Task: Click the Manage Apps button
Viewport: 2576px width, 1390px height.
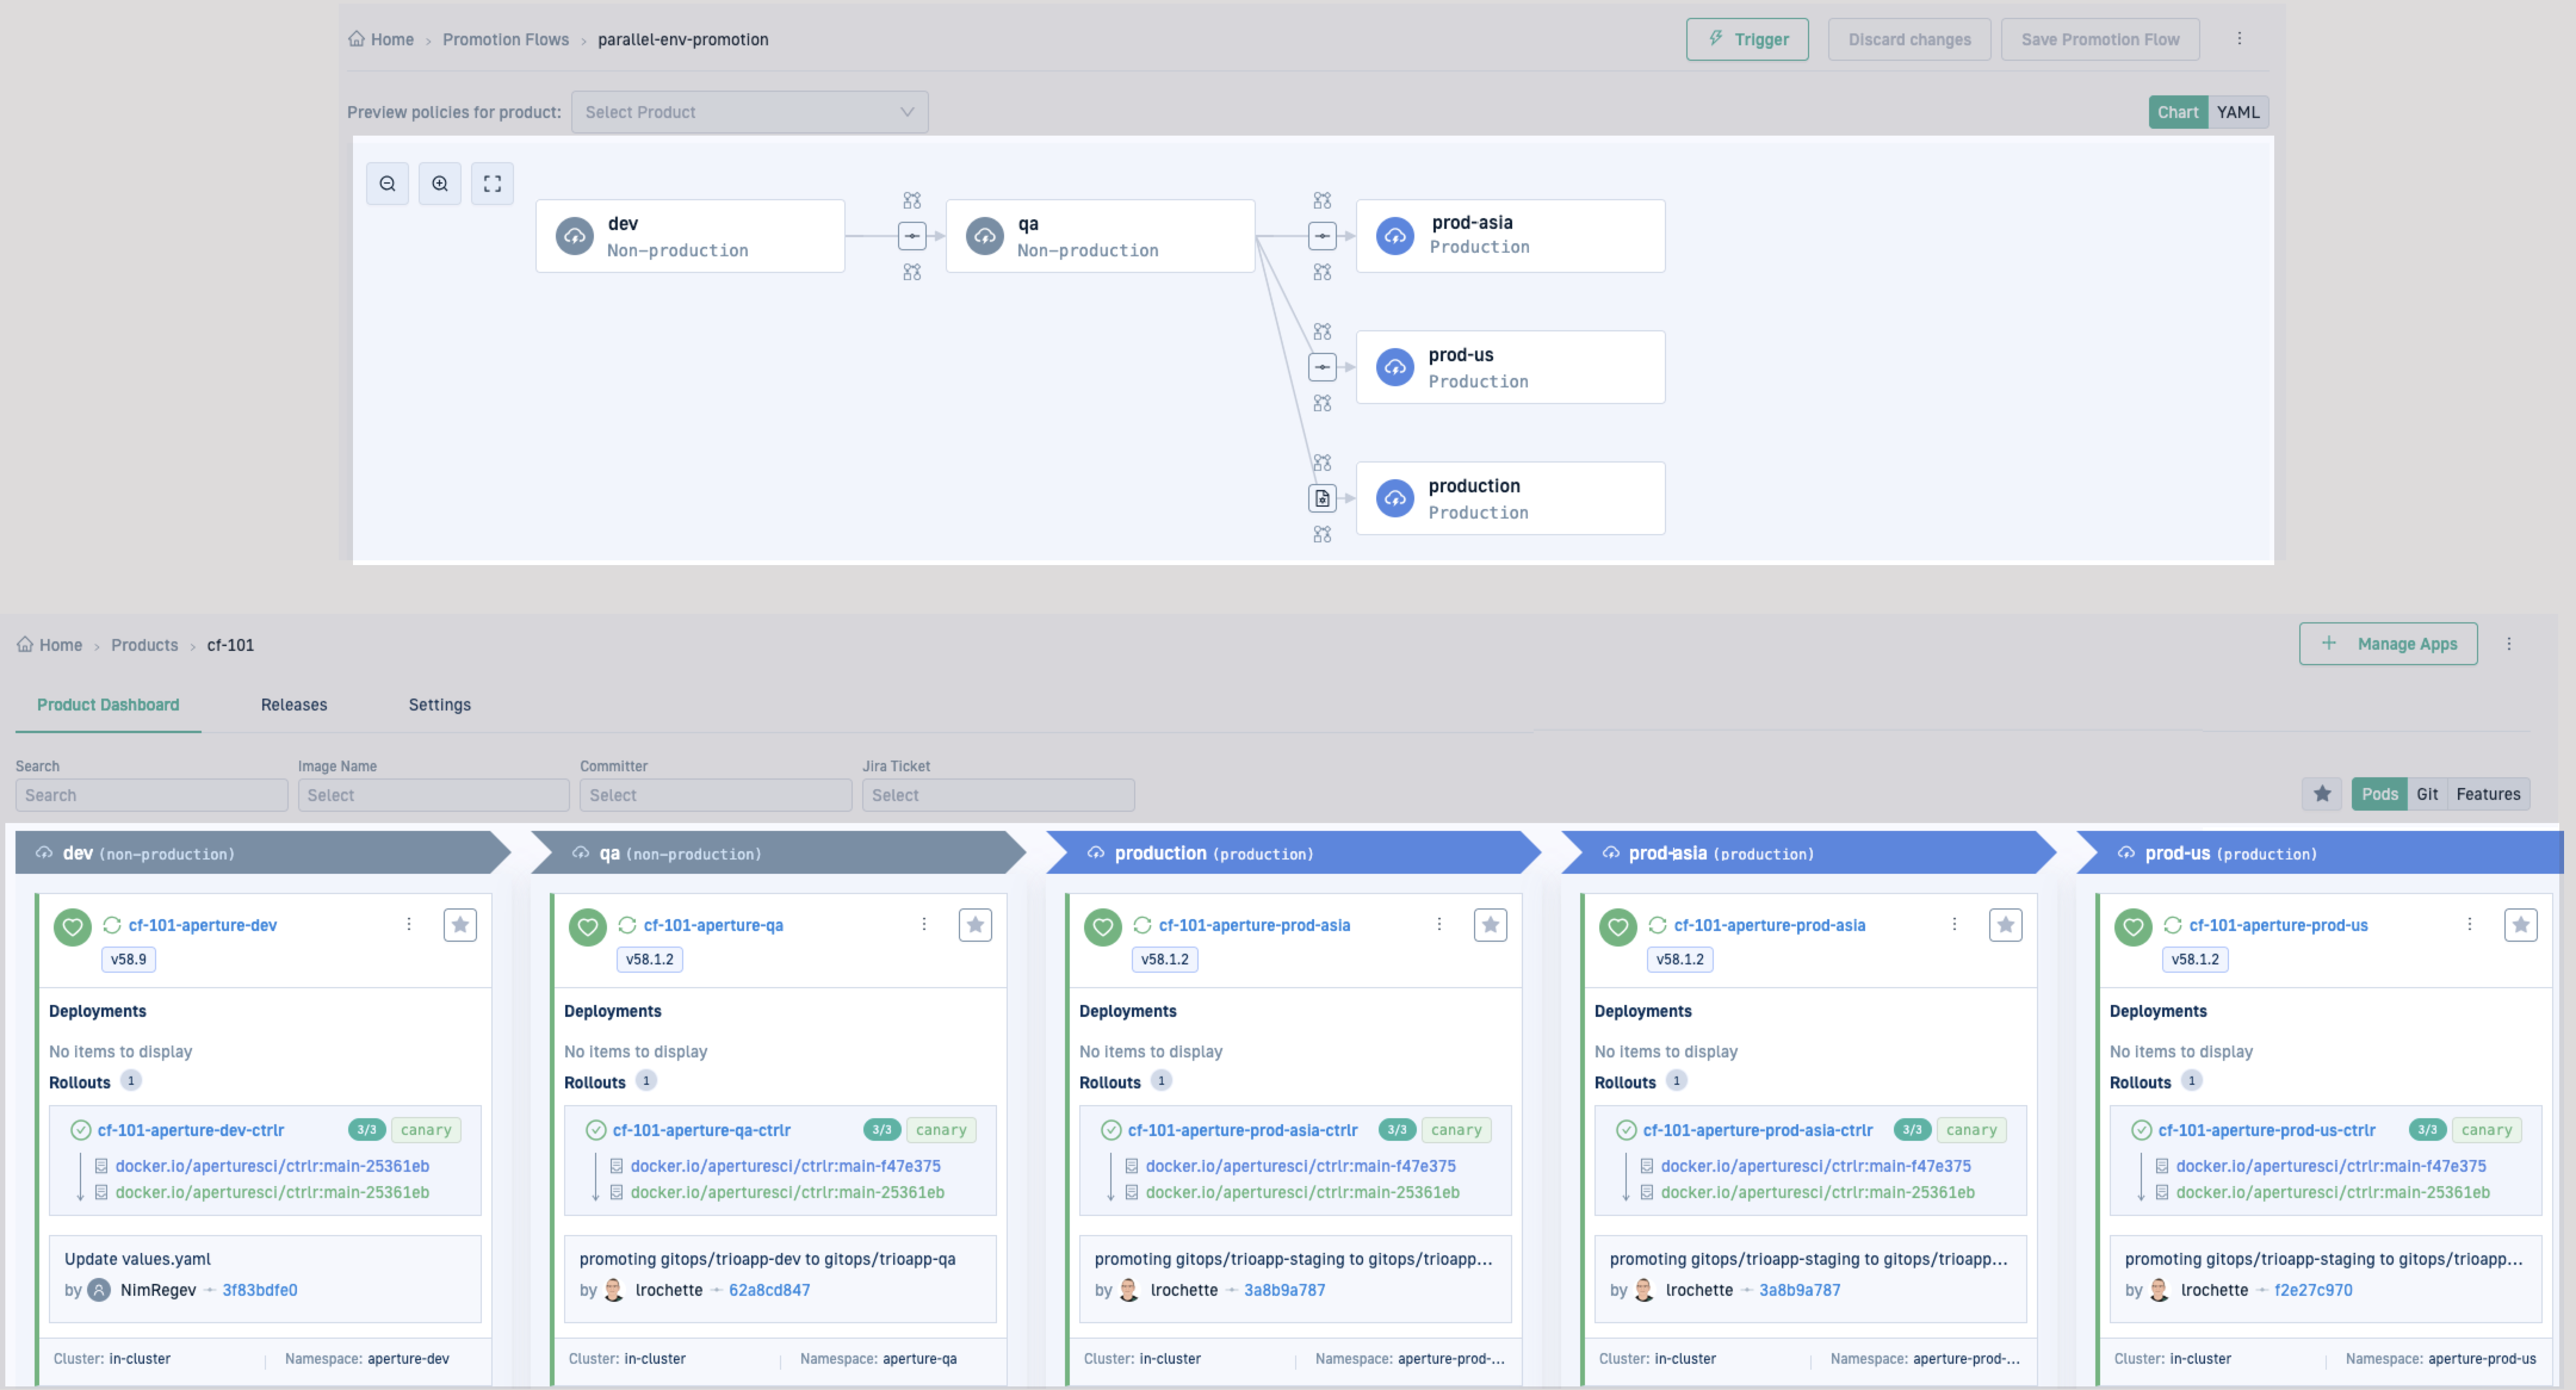Action: (2388, 644)
